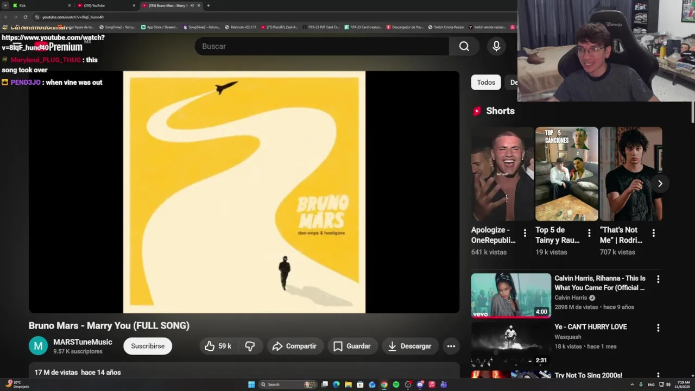Open Calvin Harris channel link
Image resolution: width=695 pixels, height=391 pixels.
571,298
